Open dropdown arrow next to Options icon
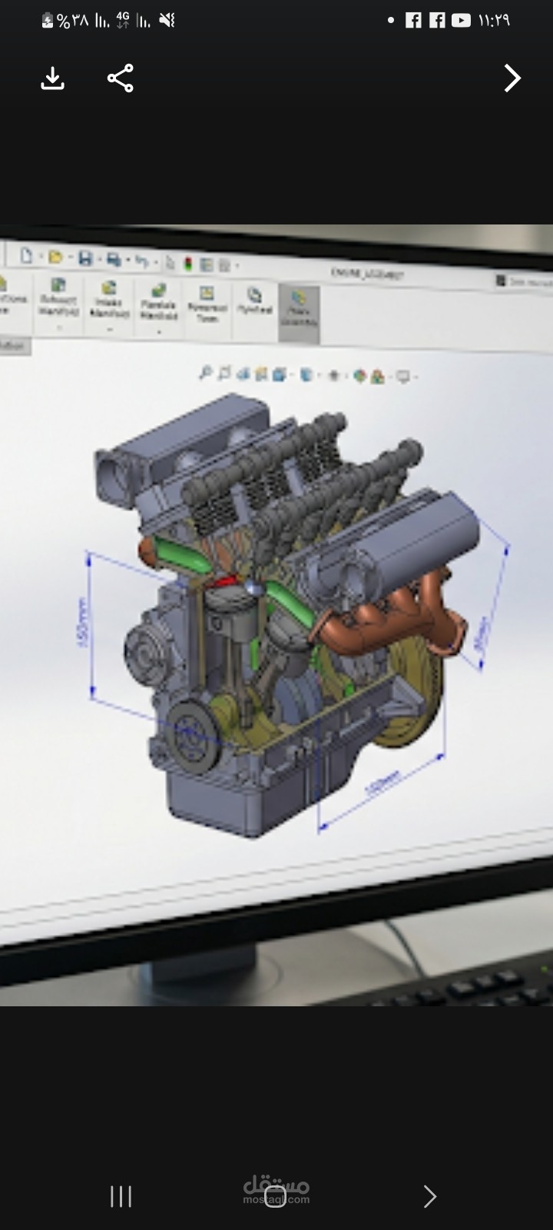Image resolution: width=553 pixels, height=1230 pixels. pos(236,267)
